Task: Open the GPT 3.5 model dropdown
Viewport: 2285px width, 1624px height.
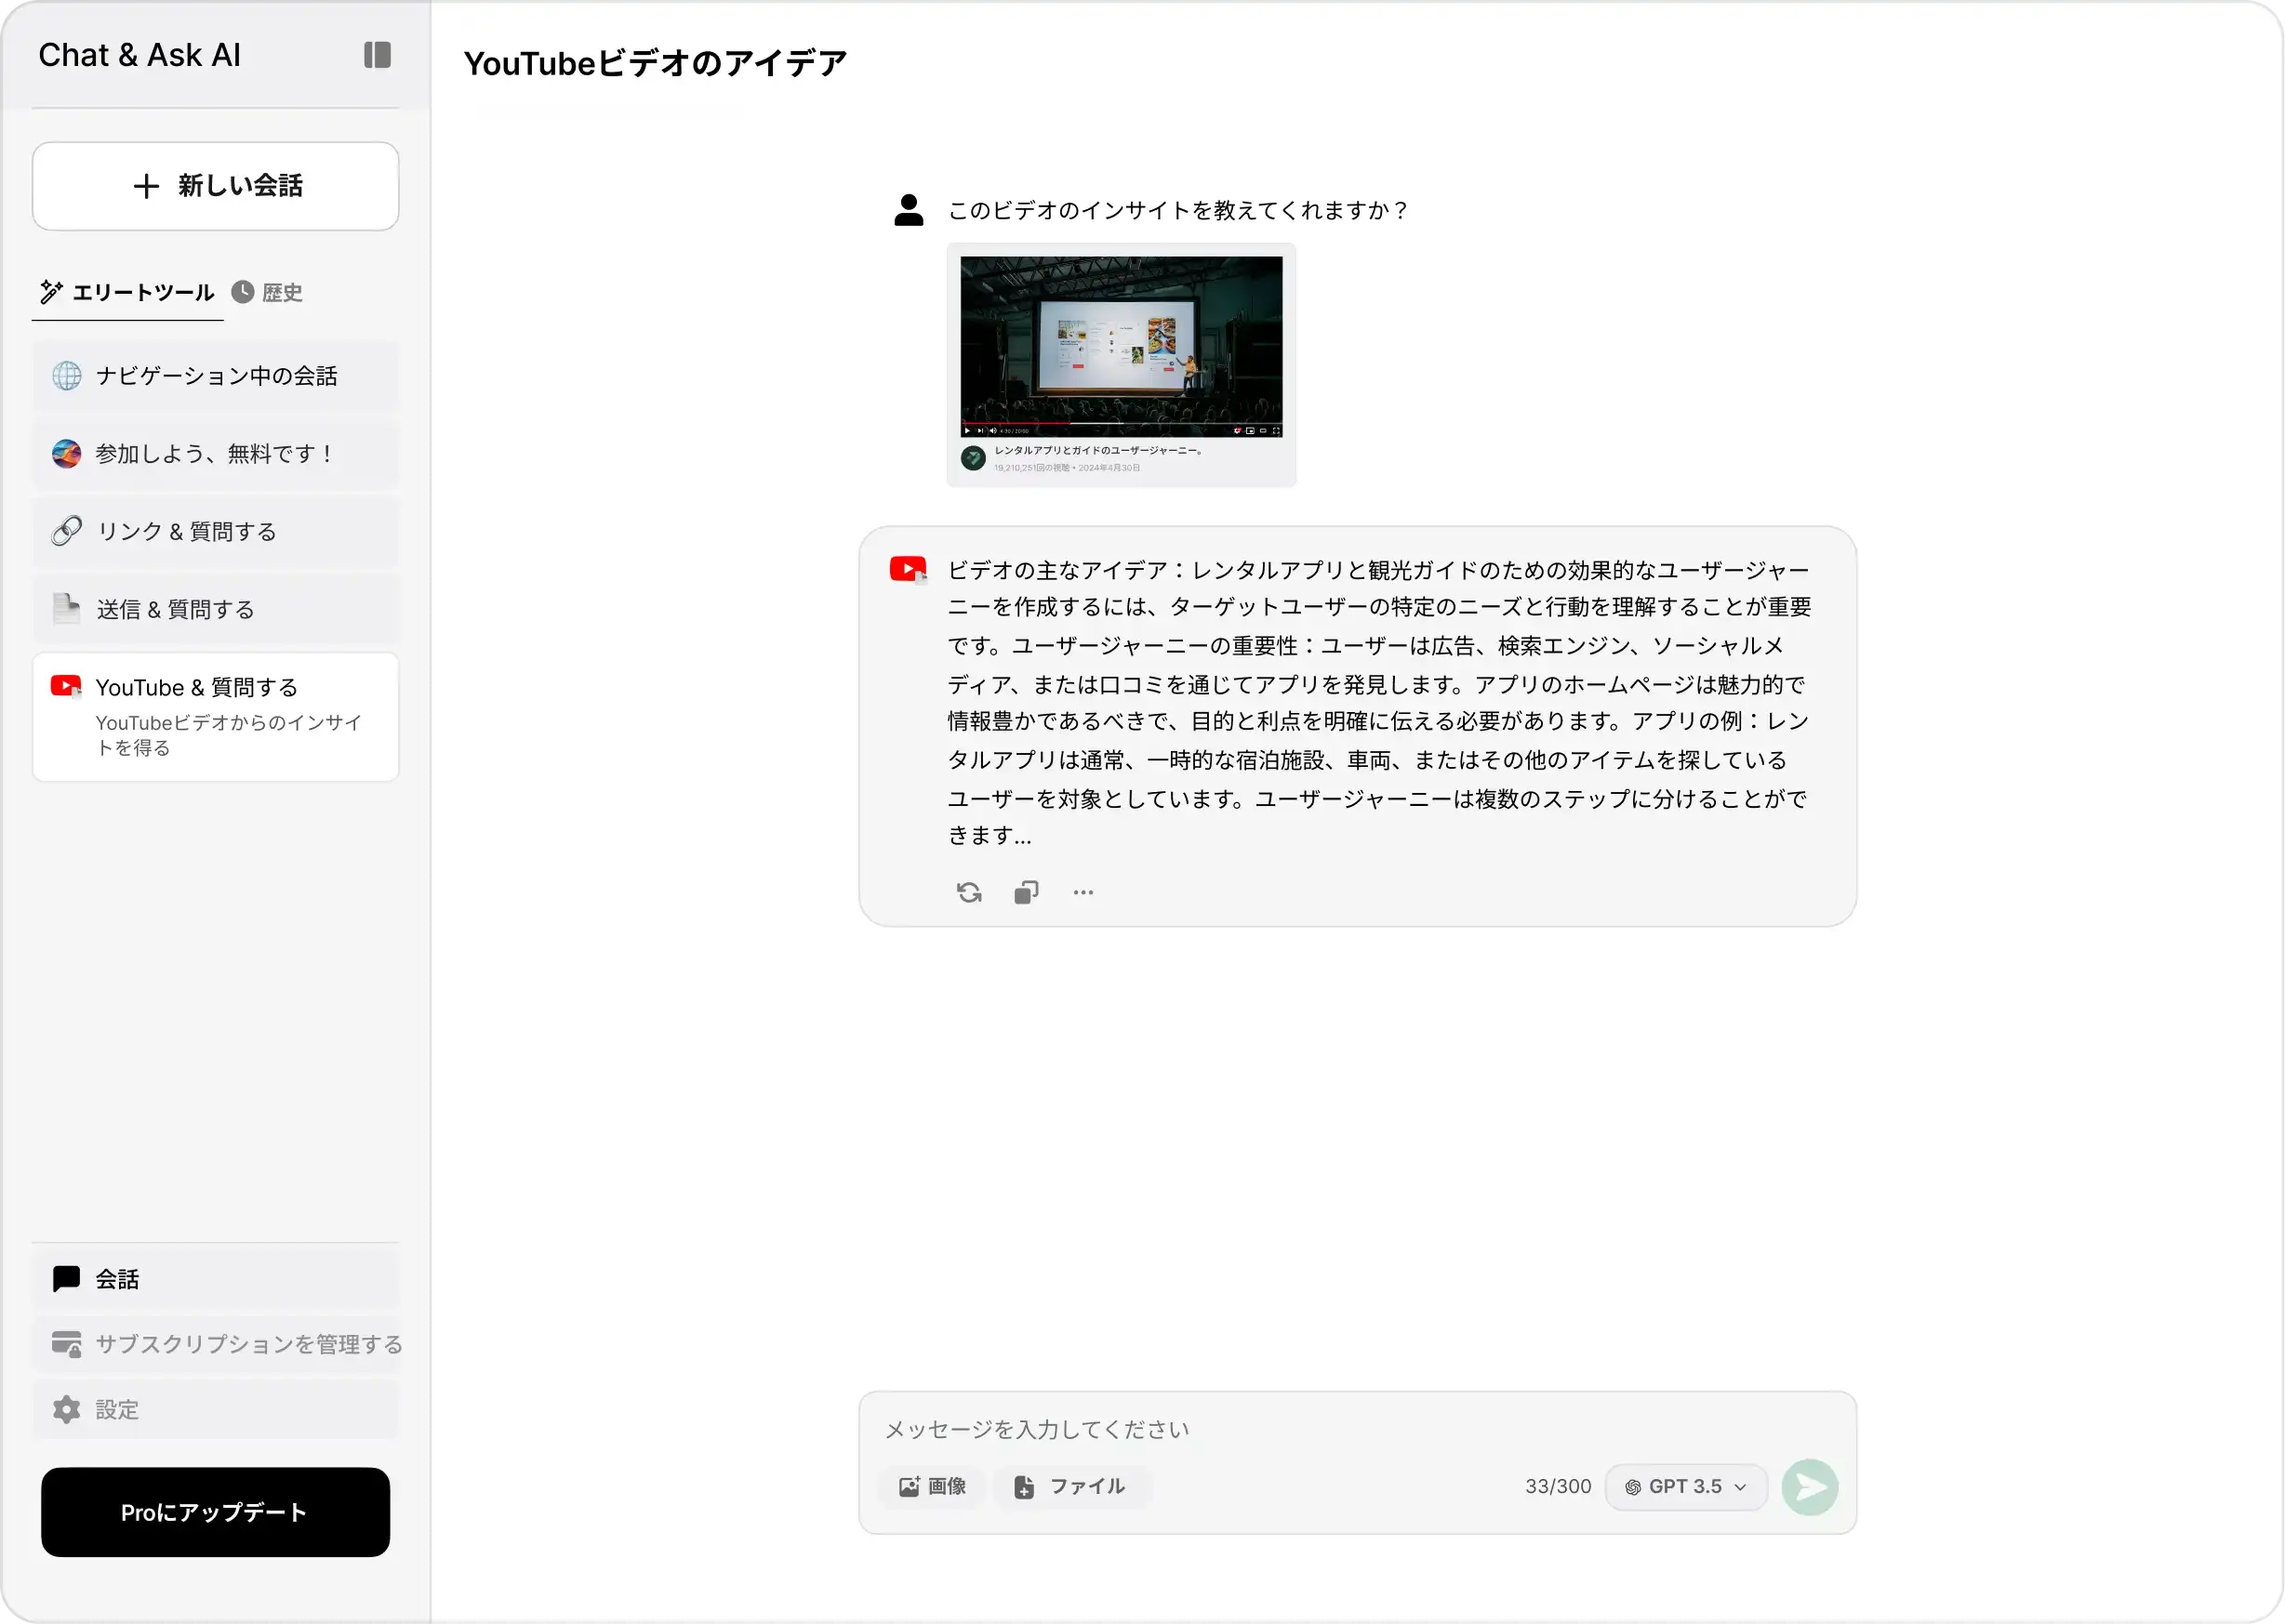Action: pyautogui.click(x=1686, y=1487)
